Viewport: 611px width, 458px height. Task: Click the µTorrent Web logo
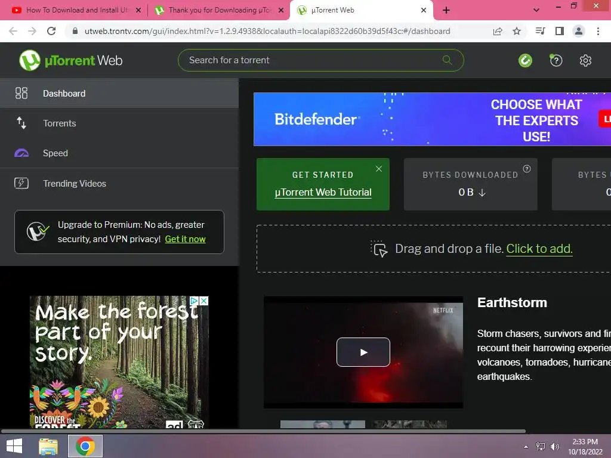(x=70, y=60)
